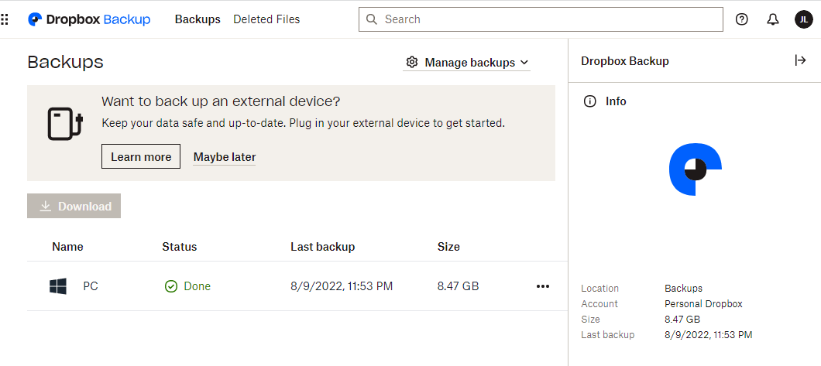Click the Dropbox Backup logo

point(89,19)
